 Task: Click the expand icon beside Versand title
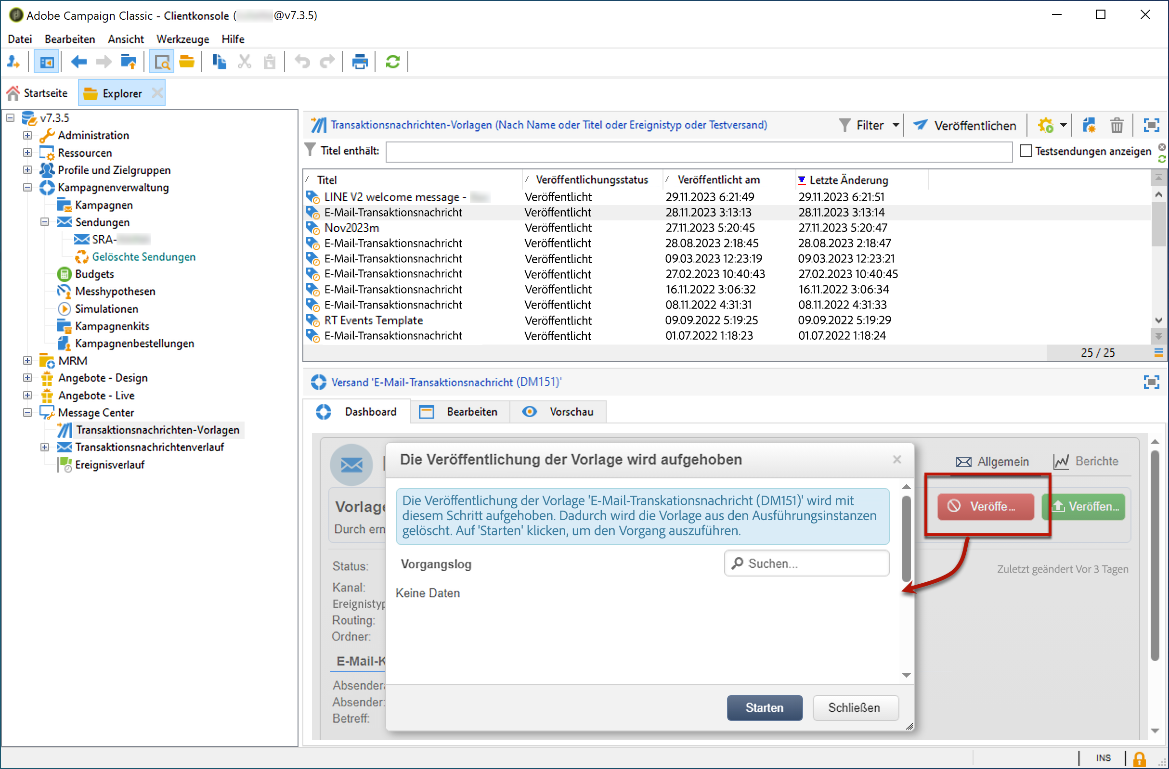point(1151,382)
